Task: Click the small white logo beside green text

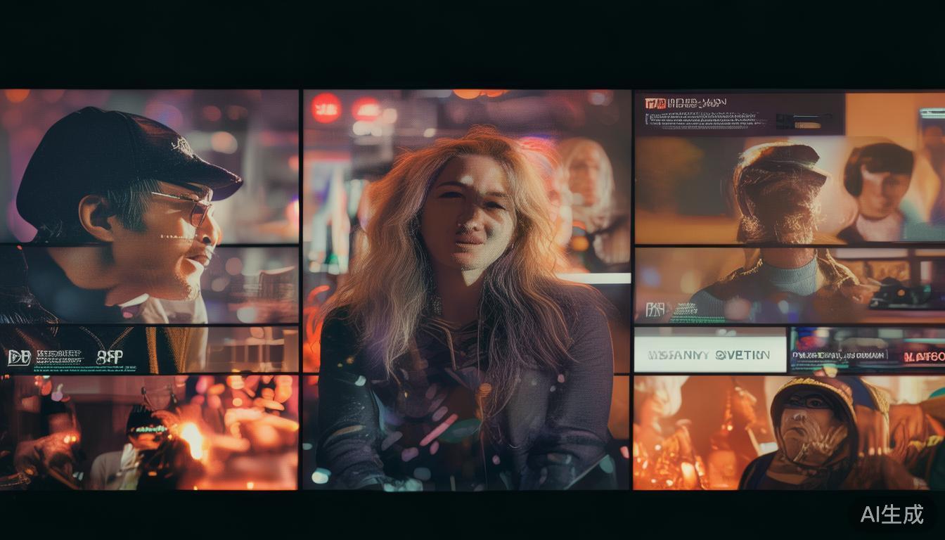Action: pyautogui.click(x=655, y=309)
